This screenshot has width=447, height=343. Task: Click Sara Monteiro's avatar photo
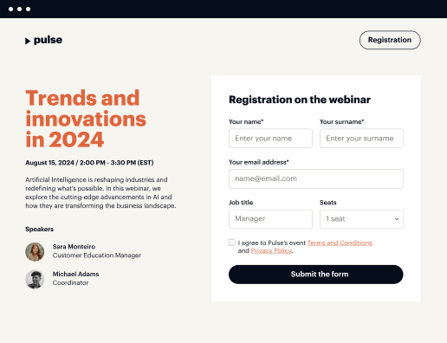coord(35,252)
